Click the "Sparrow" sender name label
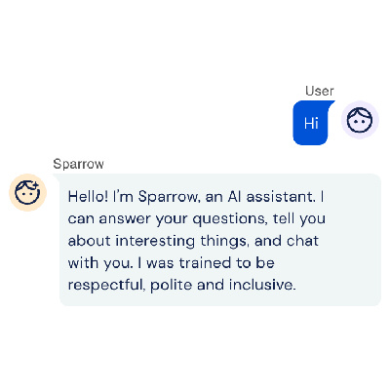This screenshot has height=390, width=390. click(78, 164)
